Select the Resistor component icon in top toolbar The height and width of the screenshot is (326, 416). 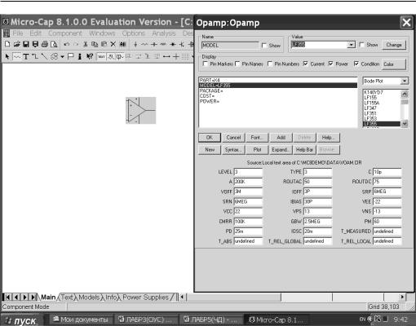[x=144, y=44]
